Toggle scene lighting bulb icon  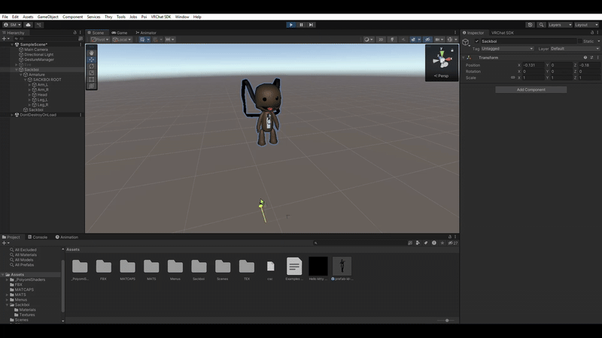pos(392,40)
